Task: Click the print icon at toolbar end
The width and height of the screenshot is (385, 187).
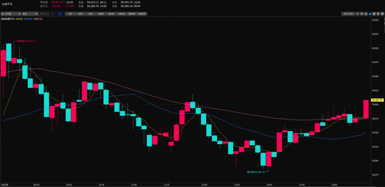Action: (x=382, y=14)
